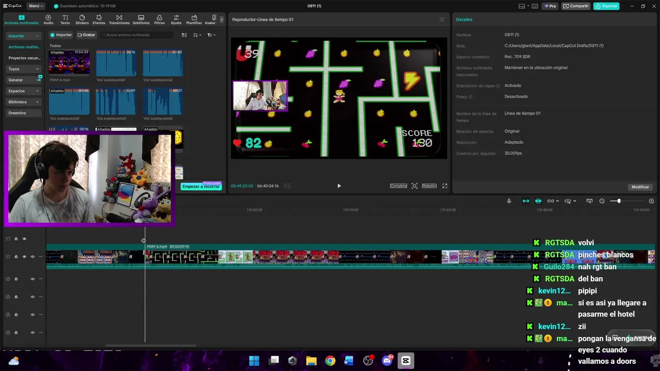The width and height of the screenshot is (660, 371).
Task: Lock the main video track
Action: pyautogui.click(x=16, y=257)
